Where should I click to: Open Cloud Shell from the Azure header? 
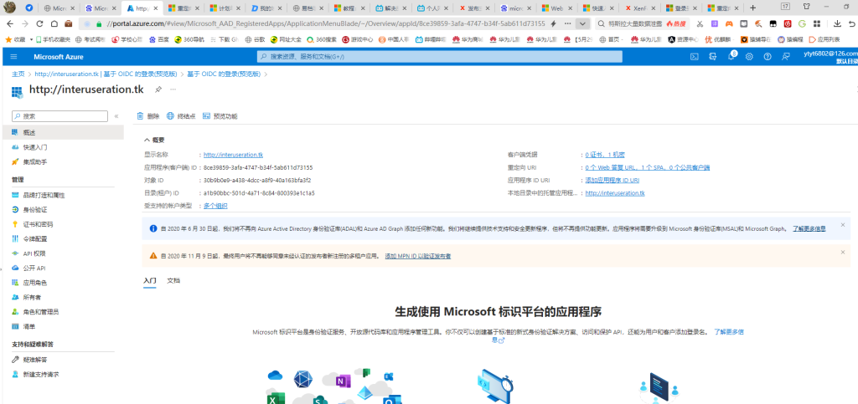click(x=694, y=56)
